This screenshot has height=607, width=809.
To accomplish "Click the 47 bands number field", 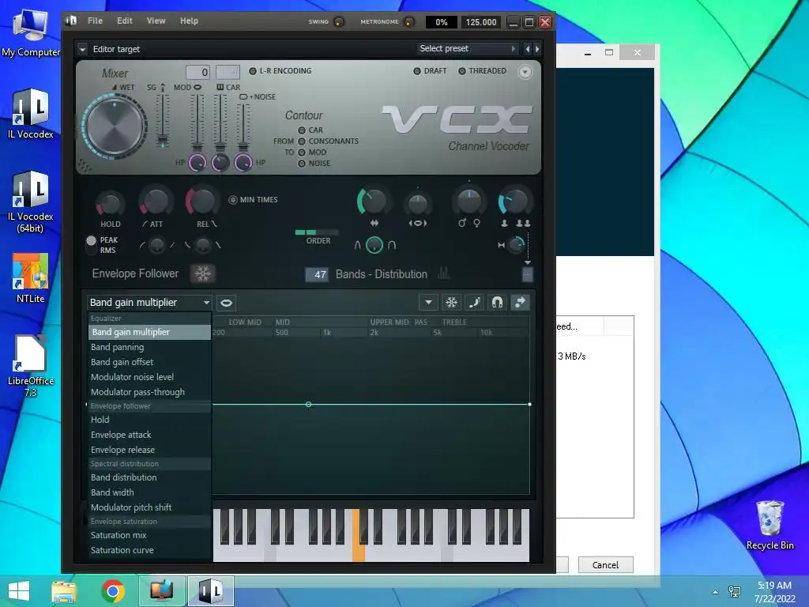I will coord(316,274).
